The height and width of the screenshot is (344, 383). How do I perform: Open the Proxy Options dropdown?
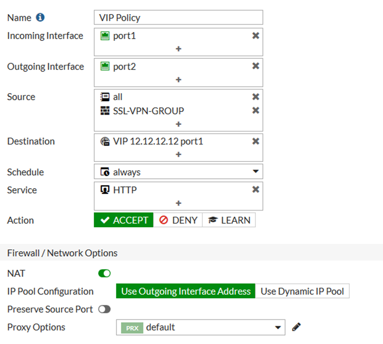click(x=278, y=327)
